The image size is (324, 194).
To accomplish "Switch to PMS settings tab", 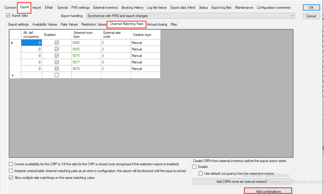I will (80, 8).
